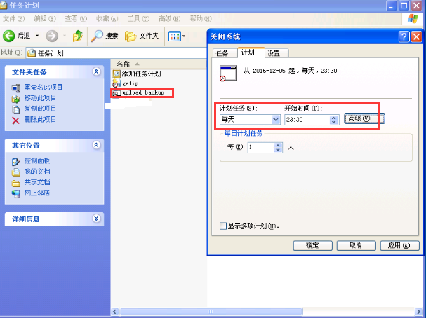Image resolution: width=426 pixels, height=318 pixels.
Task: Select the getip task icon
Action: 117,83
